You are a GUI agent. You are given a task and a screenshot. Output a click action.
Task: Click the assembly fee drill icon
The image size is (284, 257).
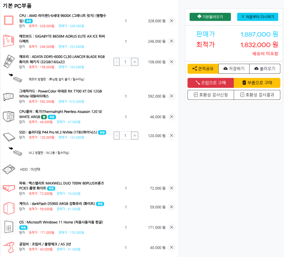[x=9, y=248]
